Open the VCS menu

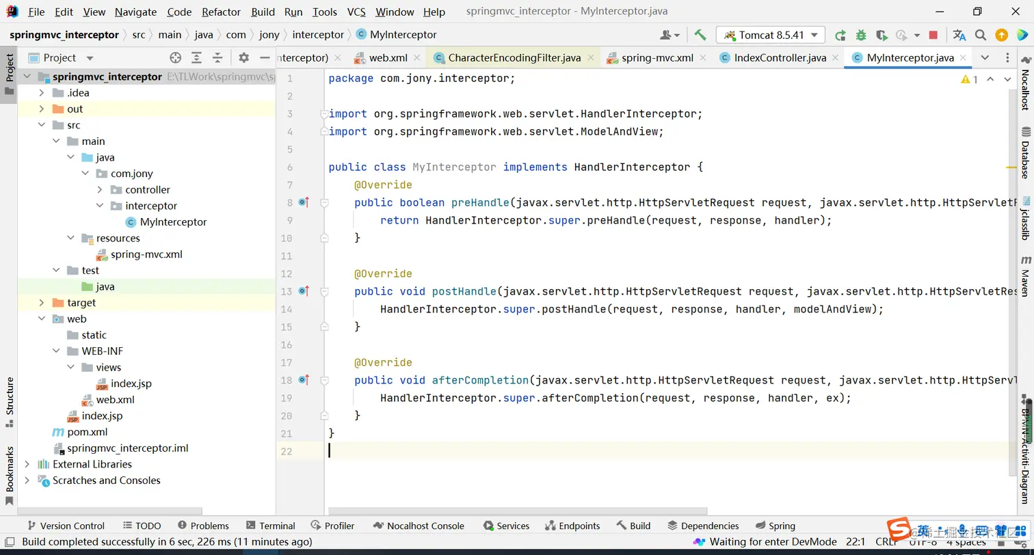point(356,12)
